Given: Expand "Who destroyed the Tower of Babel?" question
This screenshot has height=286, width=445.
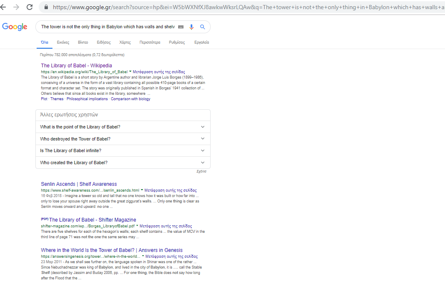Looking at the screenshot, I should coord(123,139).
